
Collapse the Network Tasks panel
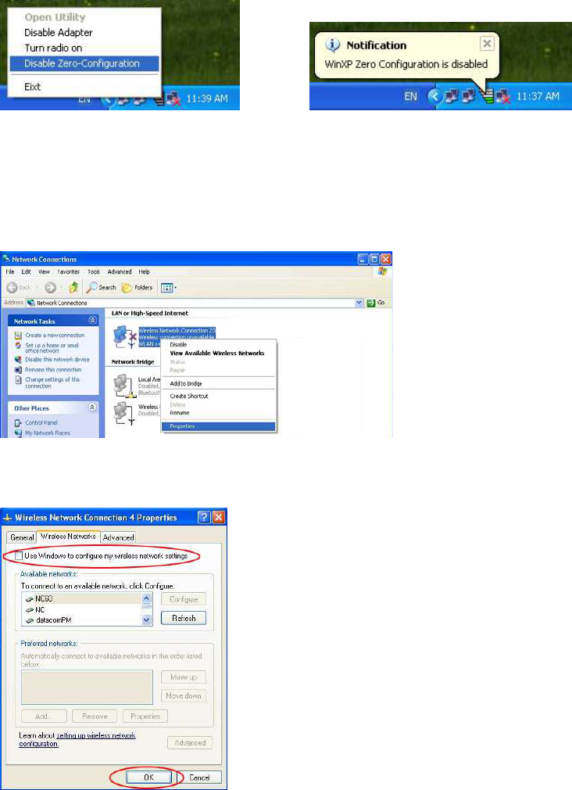(x=93, y=321)
